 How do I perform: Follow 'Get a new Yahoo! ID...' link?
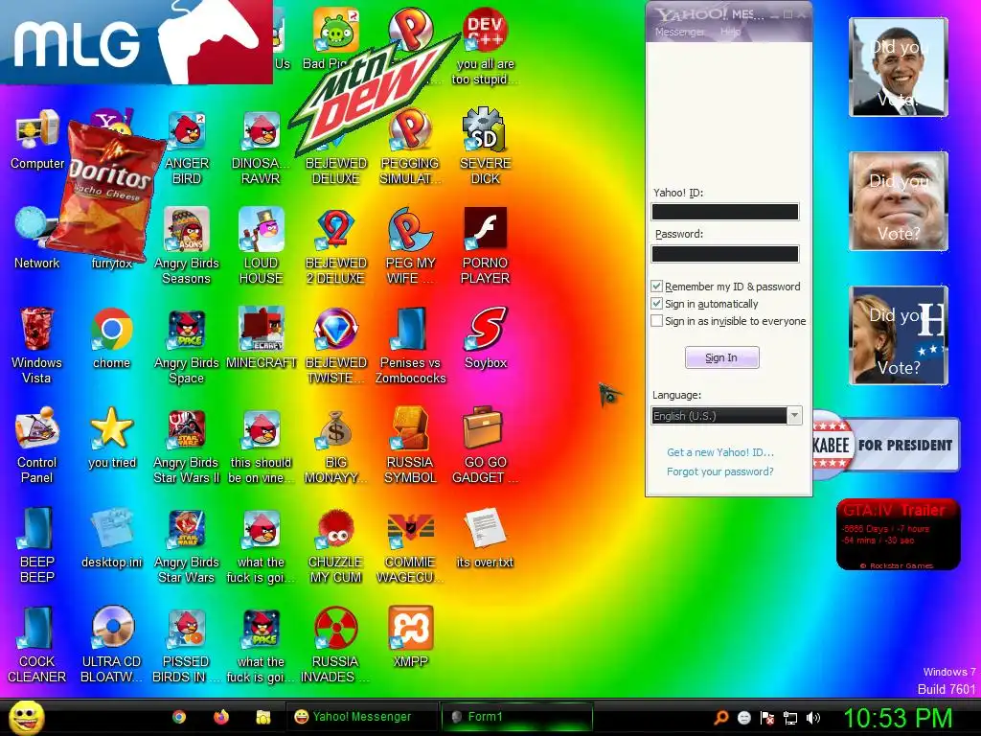click(x=720, y=452)
